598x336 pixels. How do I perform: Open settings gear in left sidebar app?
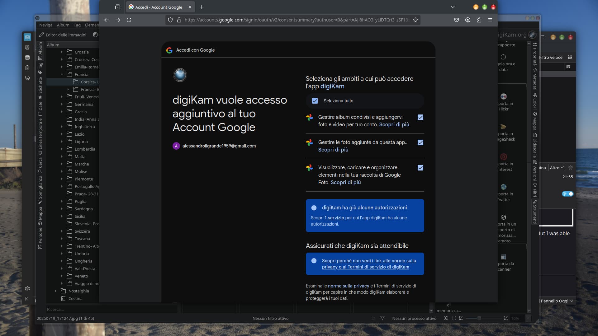[27, 289]
